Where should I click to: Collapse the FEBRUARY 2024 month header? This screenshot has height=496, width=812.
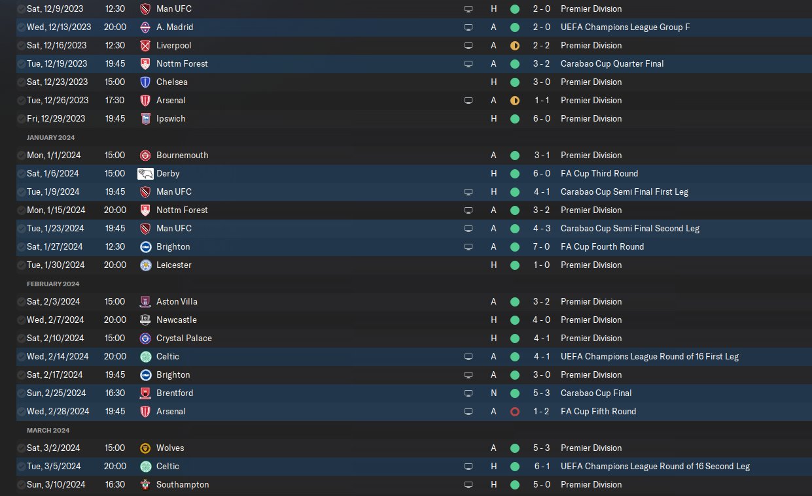52,284
